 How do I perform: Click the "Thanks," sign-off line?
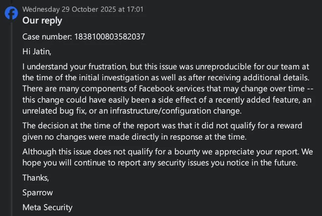click(x=36, y=178)
